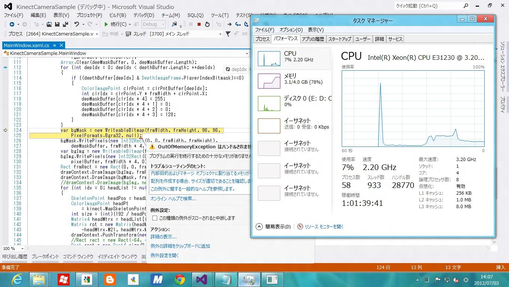
Task: Switch to the スタートアップ tab in Task Manager
Action: click(339, 39)
